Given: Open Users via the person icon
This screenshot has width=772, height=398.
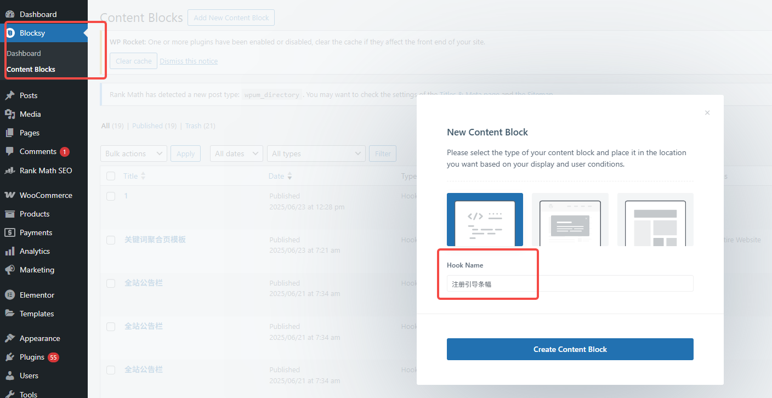Looking at the screenshot, I should pyautogui.click(x=10, y=376).
